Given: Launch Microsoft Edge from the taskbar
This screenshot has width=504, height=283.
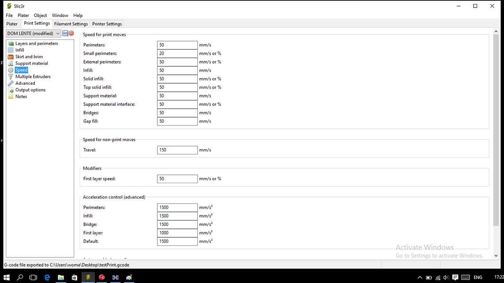Looking at the screenshot, I should [47, 278].
